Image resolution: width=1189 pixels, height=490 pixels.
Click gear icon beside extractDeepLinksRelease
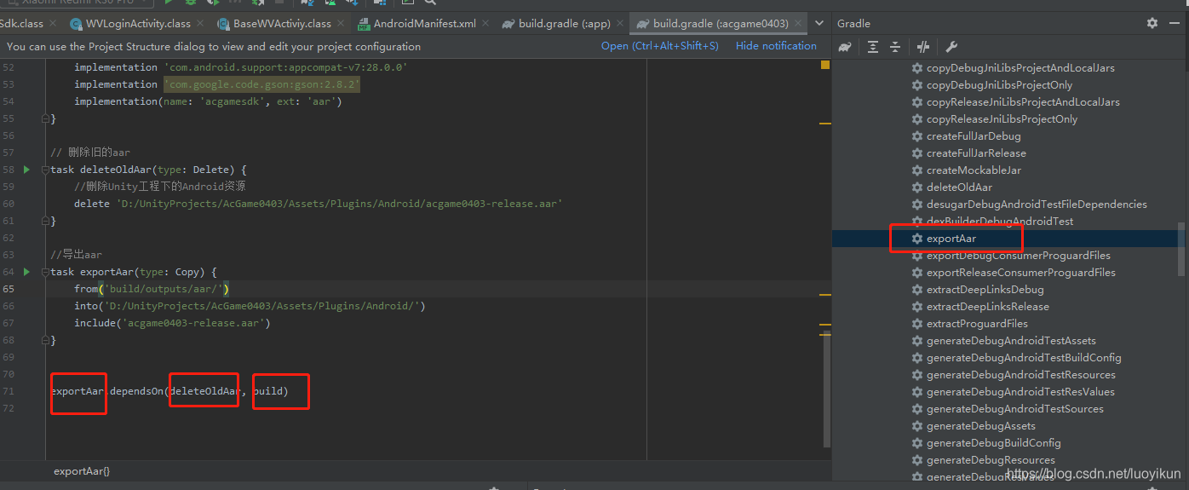917,307
